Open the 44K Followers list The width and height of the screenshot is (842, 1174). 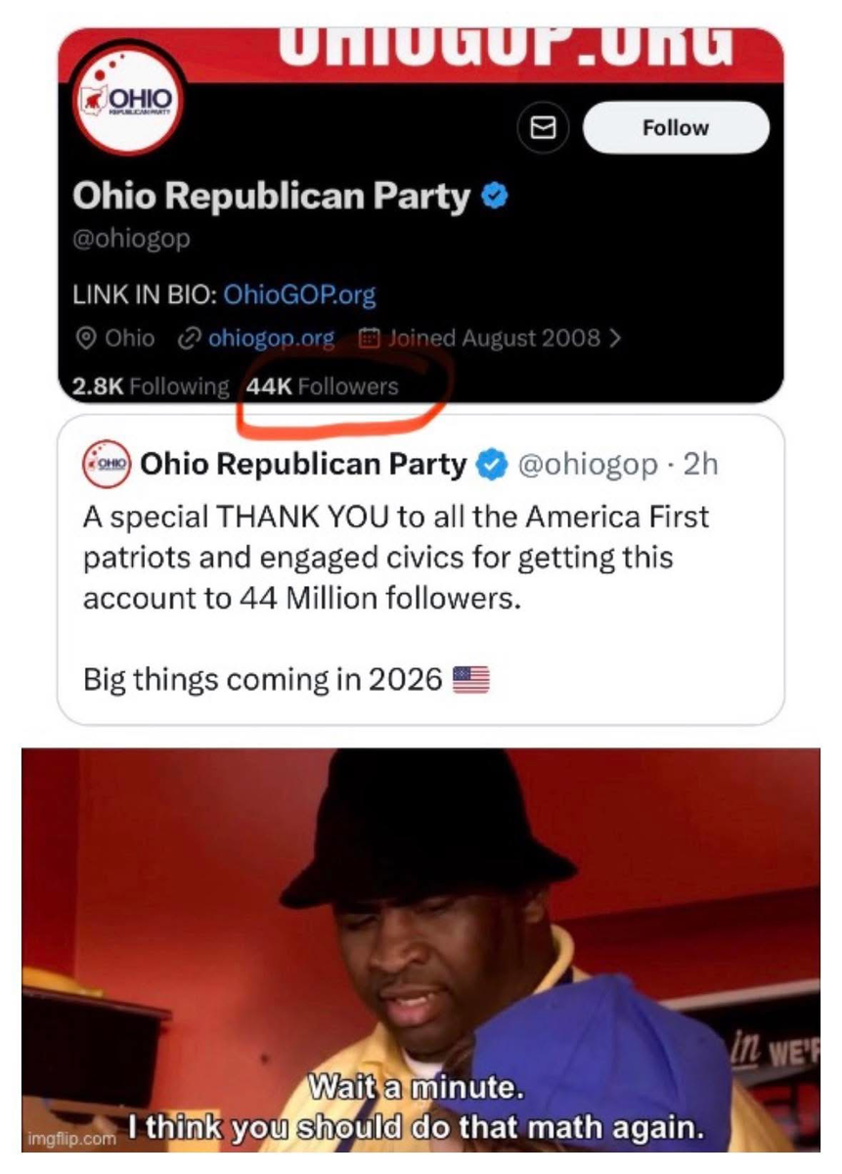323,386
